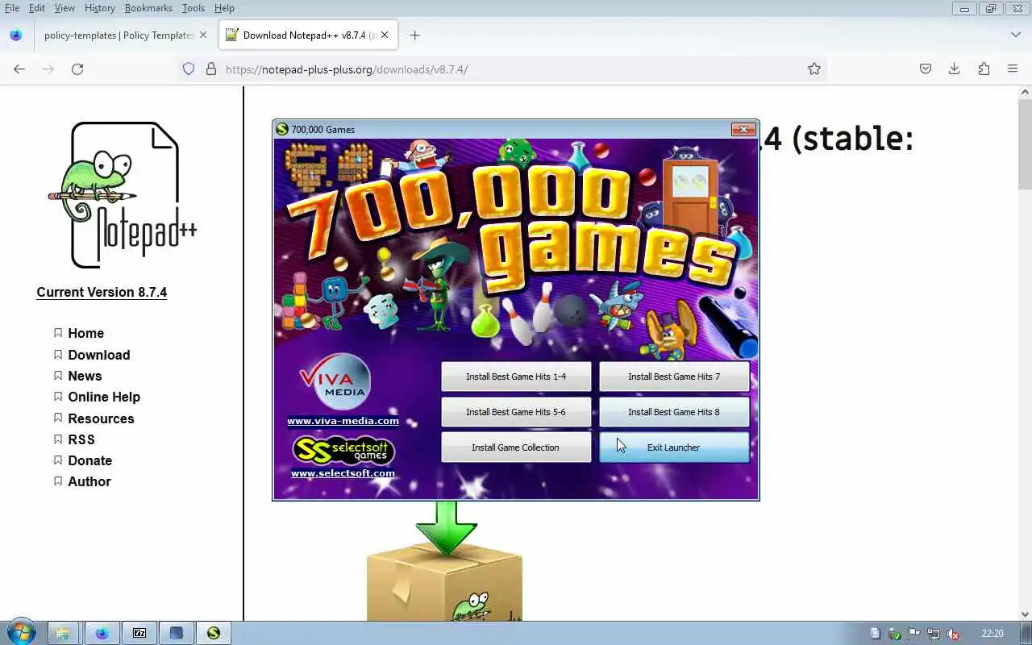1032x645 pixels.
Task: Click the scrollbar up arrow
Action: [x=1025, y=93]
